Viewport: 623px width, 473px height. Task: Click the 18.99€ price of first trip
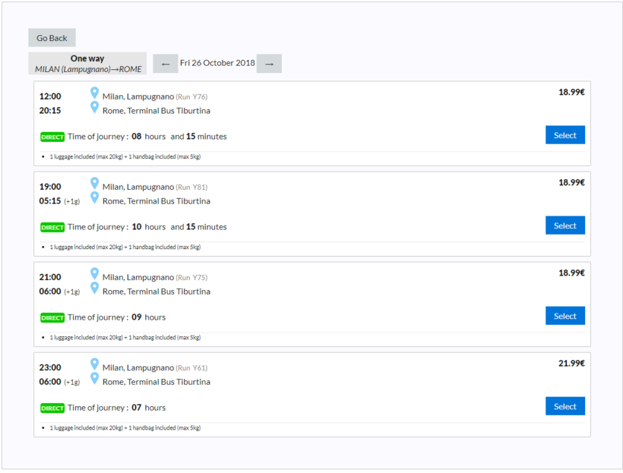tap(571, 92)
